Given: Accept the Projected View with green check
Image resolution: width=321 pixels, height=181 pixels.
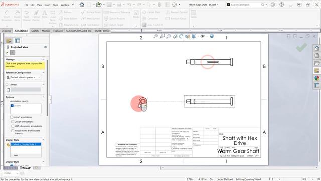Looking at the screenshot, I should click(7, 53).
